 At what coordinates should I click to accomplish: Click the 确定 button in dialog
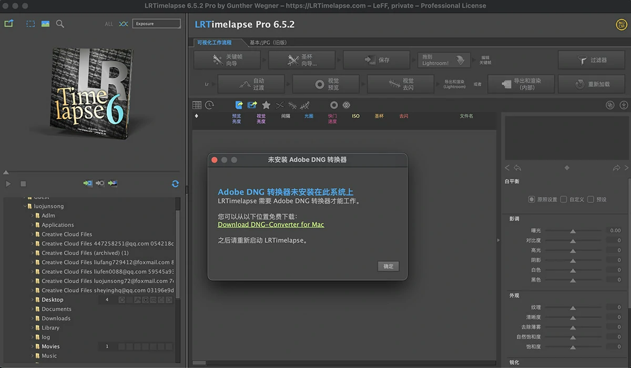(x=388, y=266)
